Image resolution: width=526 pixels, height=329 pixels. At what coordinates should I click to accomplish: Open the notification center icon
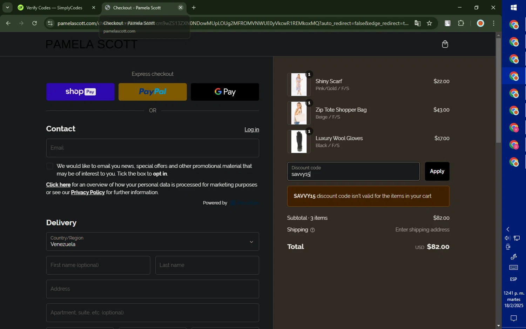click(514, 318)
